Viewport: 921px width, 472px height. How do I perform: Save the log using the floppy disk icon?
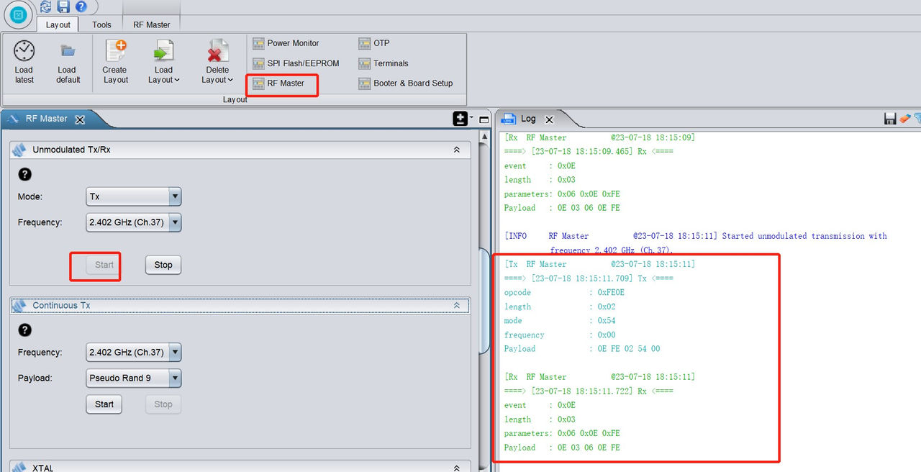890,119
